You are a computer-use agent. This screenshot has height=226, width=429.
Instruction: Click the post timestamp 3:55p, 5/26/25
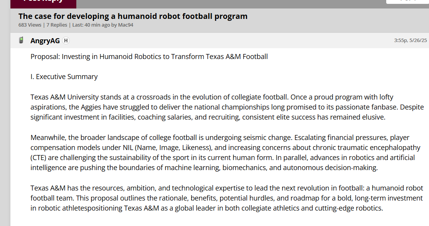[x=410, y=40]
